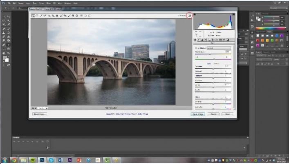
Task: Toggle Quick Mask mode in Photoshop toolbar
Action: pyautogui.click(x=4, y=65)
